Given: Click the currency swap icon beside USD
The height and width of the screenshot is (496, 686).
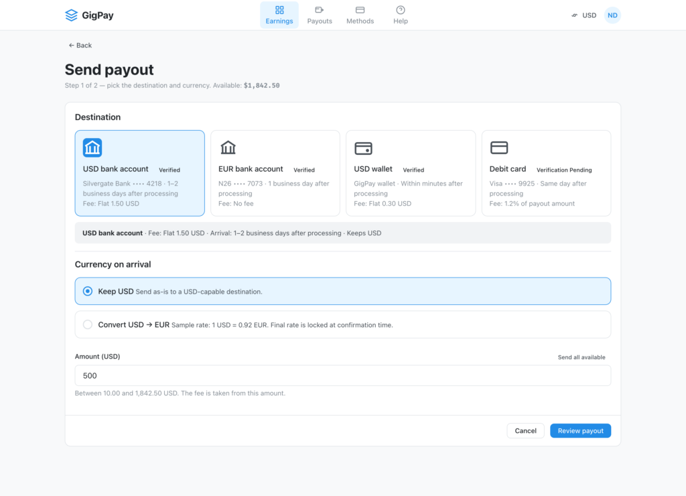Looking at the screenshot, I should (574, 15).
